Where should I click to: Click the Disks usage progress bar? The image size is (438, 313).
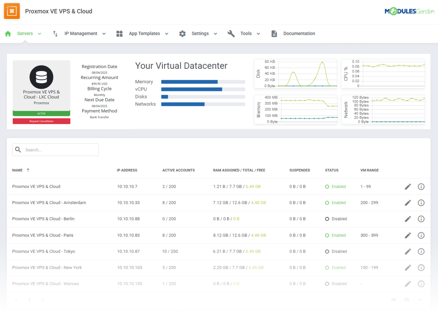(203, 97)
